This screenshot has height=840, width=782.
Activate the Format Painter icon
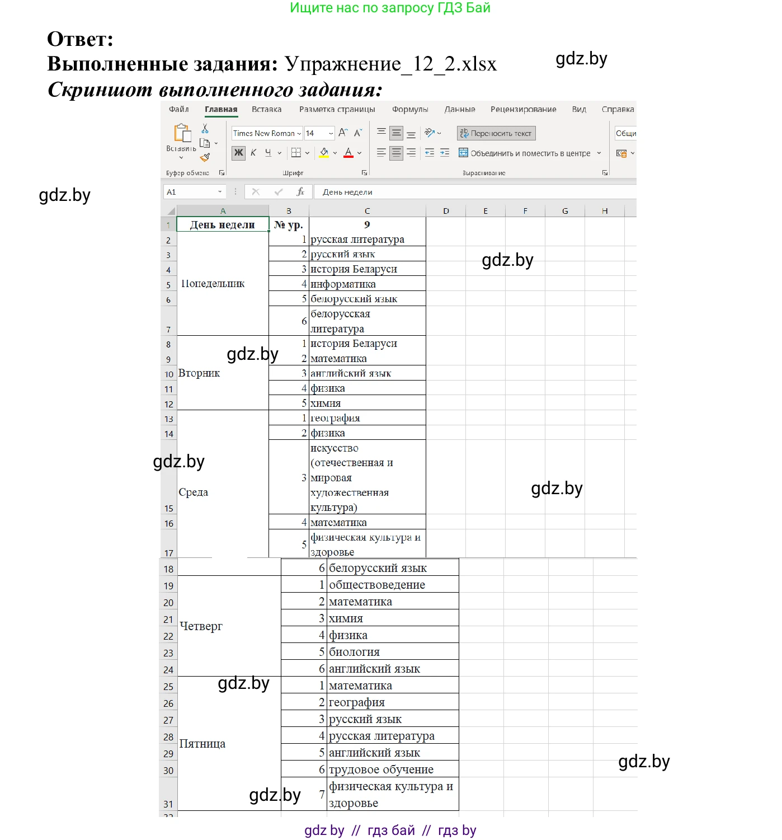coord(203,158)
